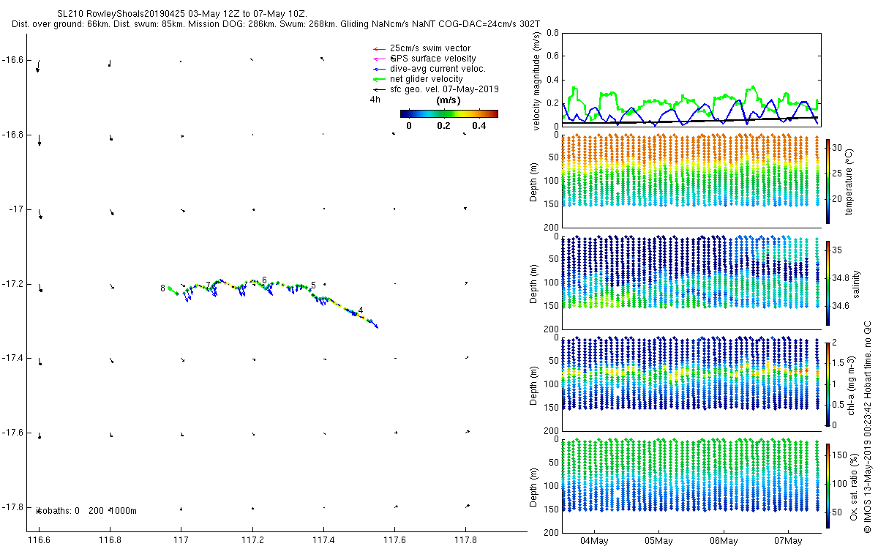This screenshot has height=549, width=878.
Task: Click the red 25cm/s swim vector legend arrow
Action: click(379, 48)
